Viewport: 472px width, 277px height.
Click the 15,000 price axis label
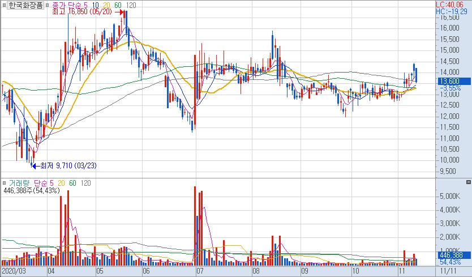[x=450, y=50]
